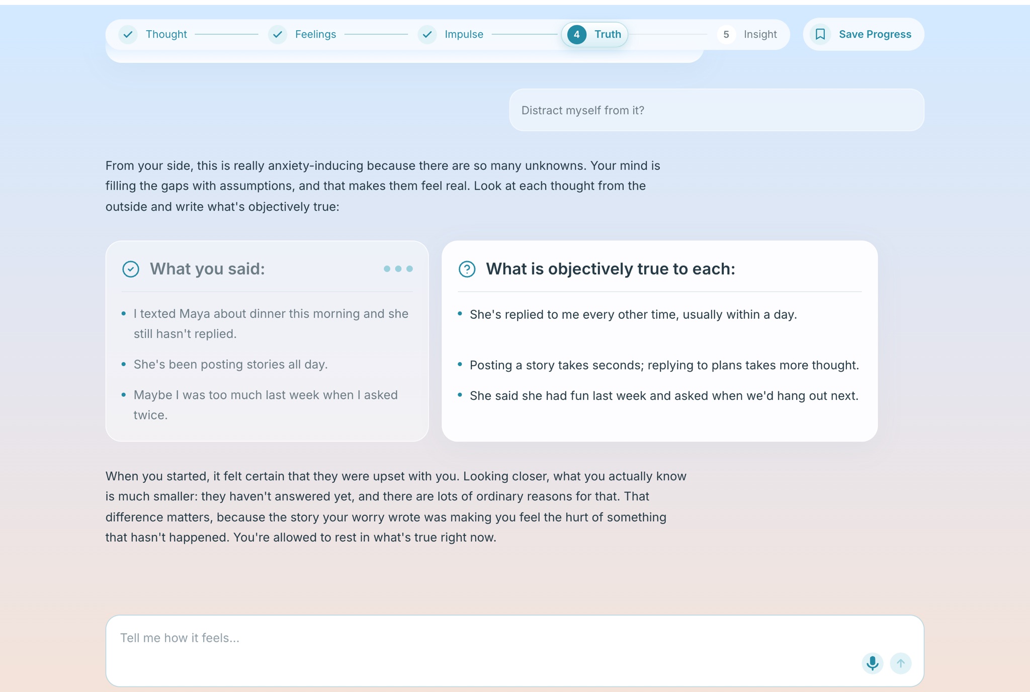Go to the Thought step
This screenshot has height=692, width=1030.
pyautogui.click(x=153, y=34)
